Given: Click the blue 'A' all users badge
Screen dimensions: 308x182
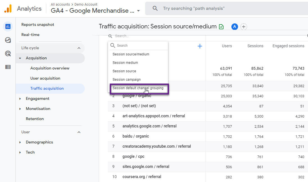Looking at the screenshot, I should coord(235,27).
